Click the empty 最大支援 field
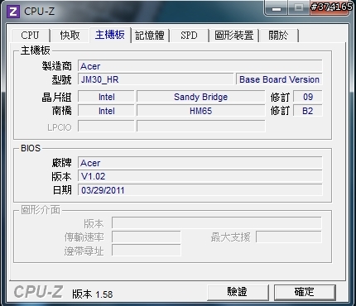Image resolution: width=356 pixels, height=306 pixels. click(x=289, y=237)
